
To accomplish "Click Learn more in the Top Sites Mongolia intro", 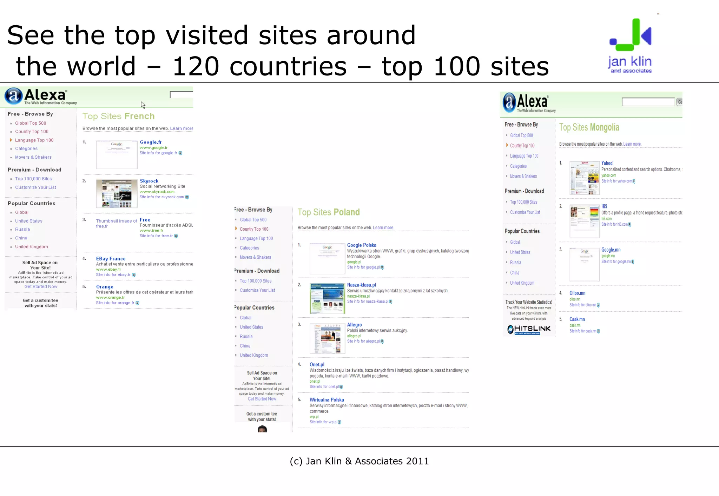I will click(632, 144).
